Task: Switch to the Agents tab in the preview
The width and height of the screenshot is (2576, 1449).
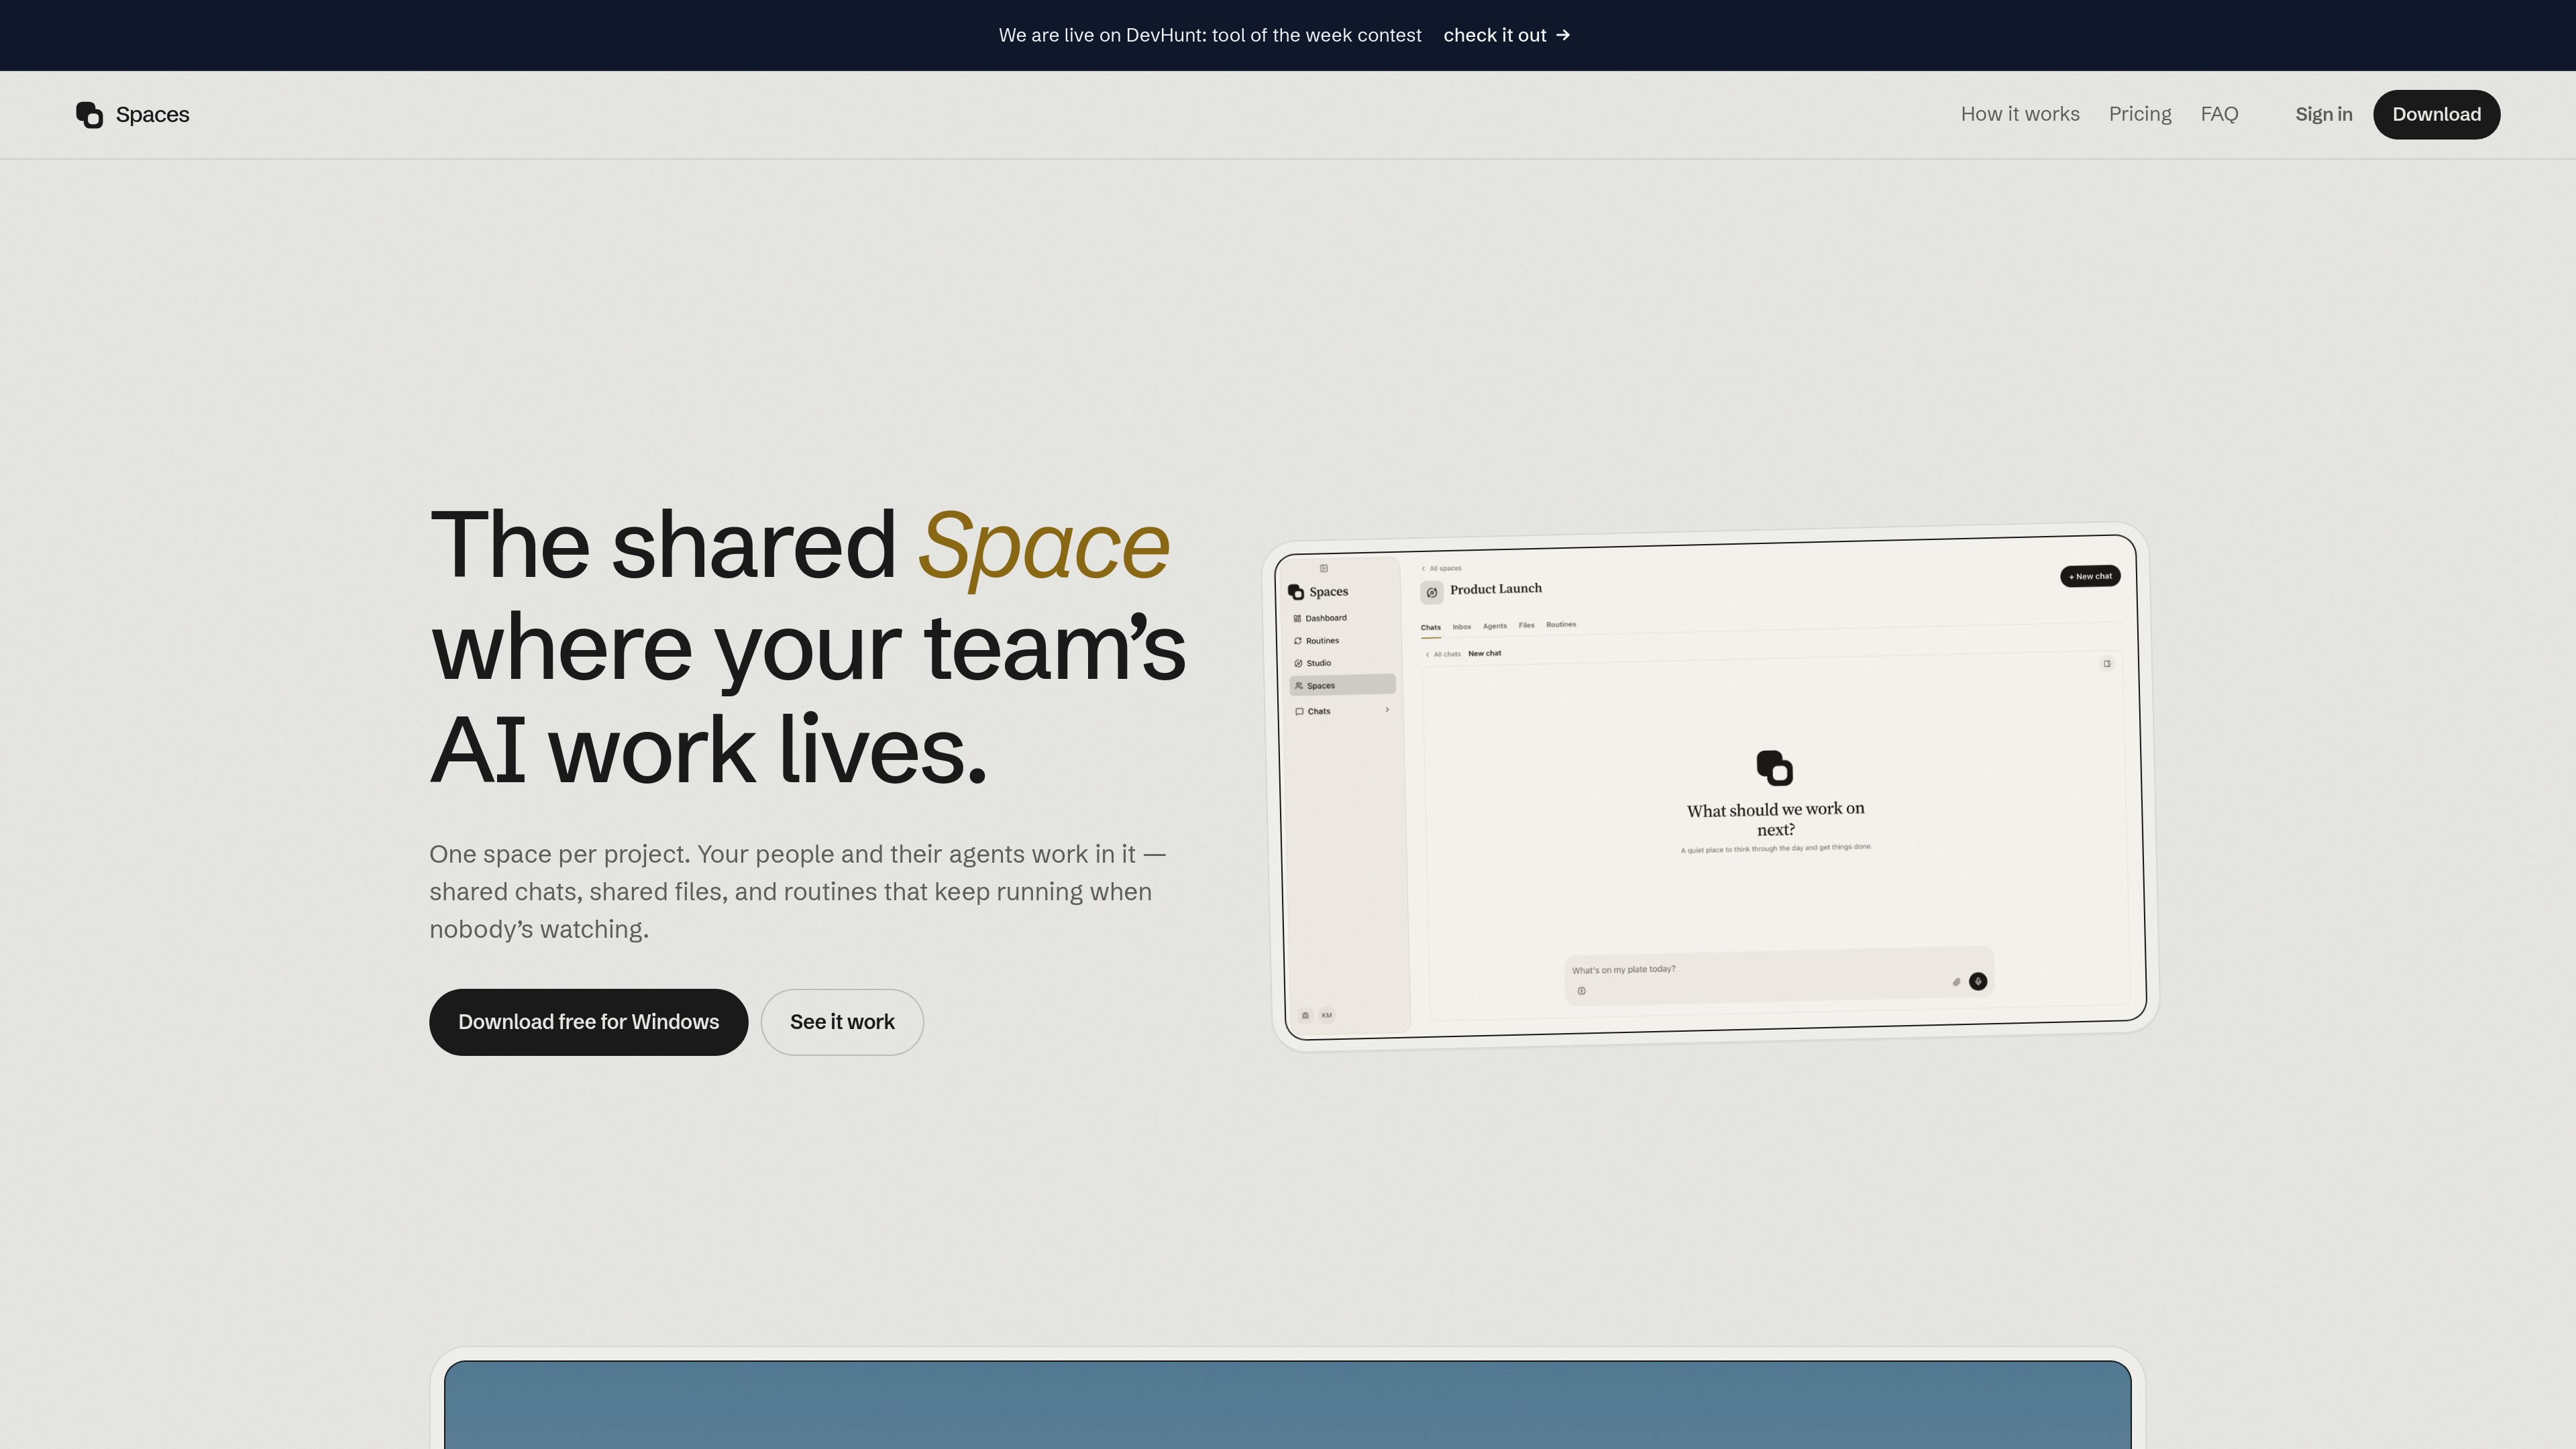Action: coord(1495,626)
